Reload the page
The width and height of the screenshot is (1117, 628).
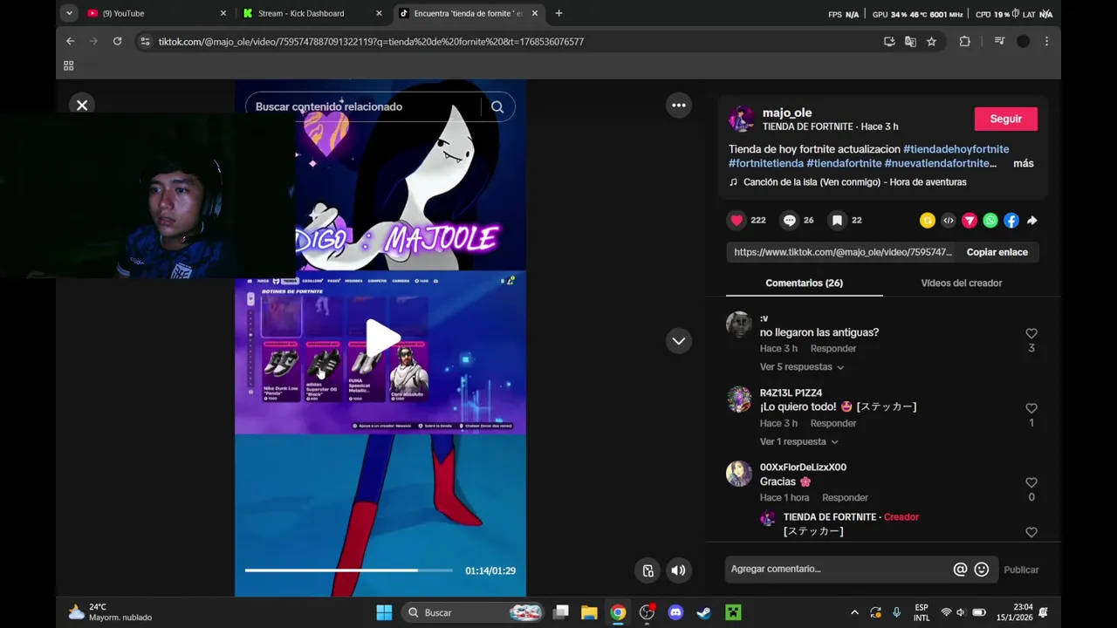[117, 41]
